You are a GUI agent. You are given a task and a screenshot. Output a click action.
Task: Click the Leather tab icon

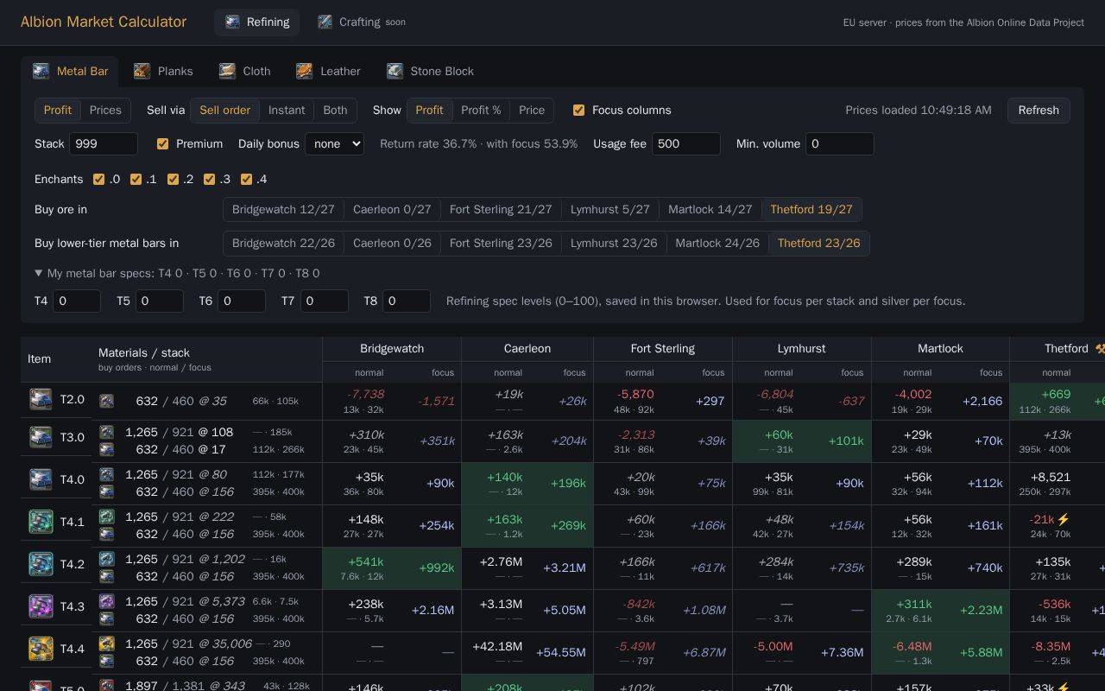(x=304, y=71)
